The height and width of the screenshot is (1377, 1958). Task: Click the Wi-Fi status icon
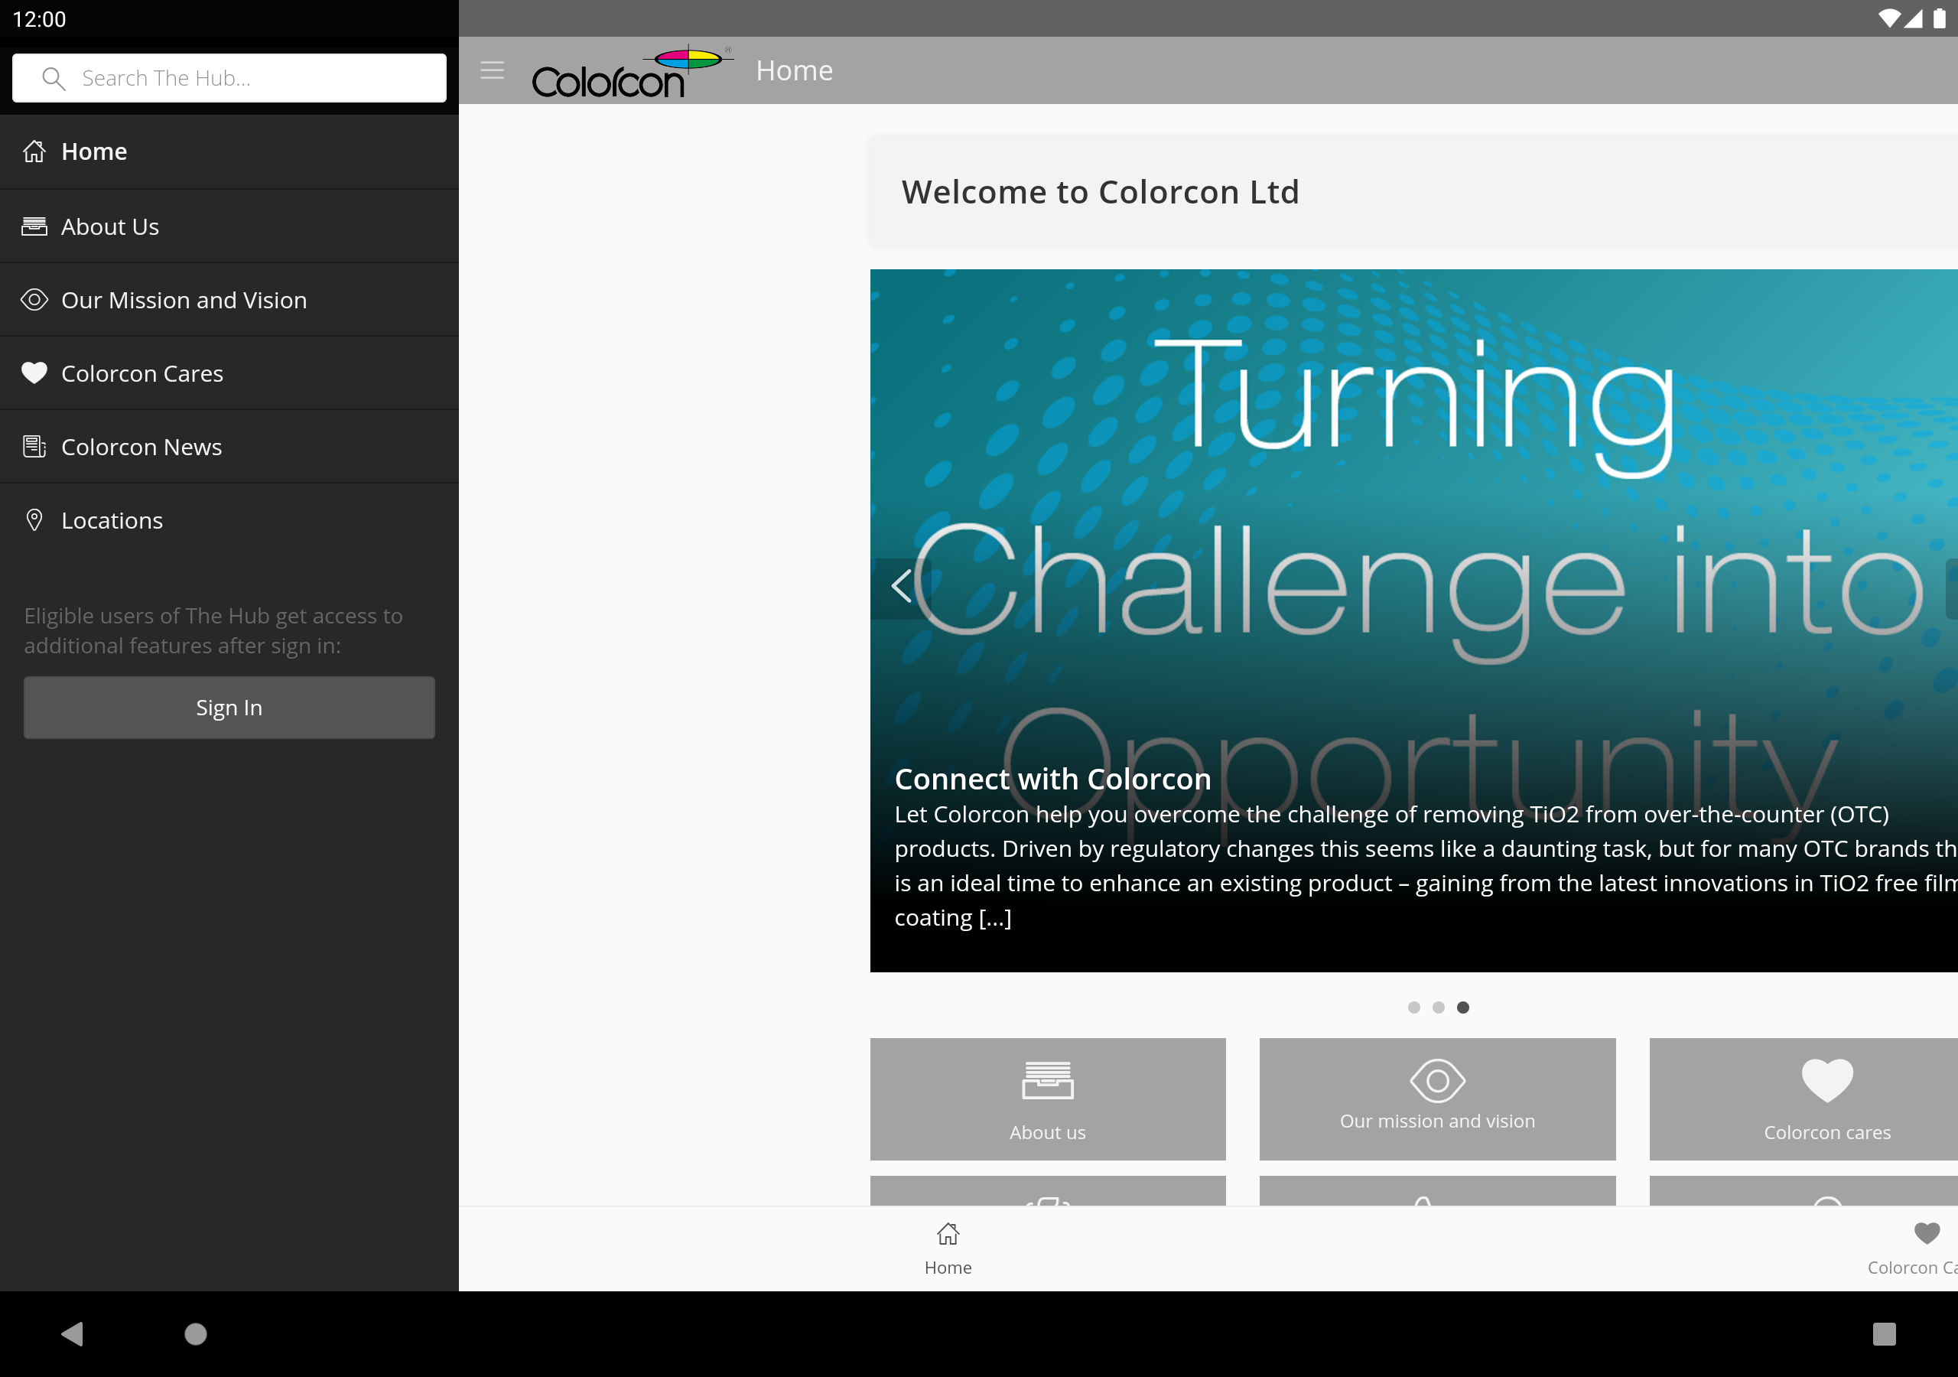[x=1889, y=18]
